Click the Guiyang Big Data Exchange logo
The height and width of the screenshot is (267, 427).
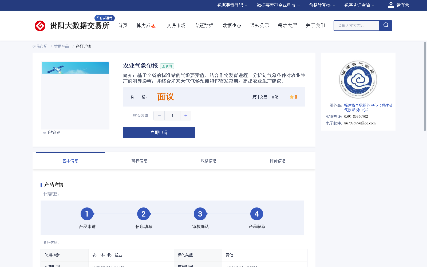(x=72, y=26)
